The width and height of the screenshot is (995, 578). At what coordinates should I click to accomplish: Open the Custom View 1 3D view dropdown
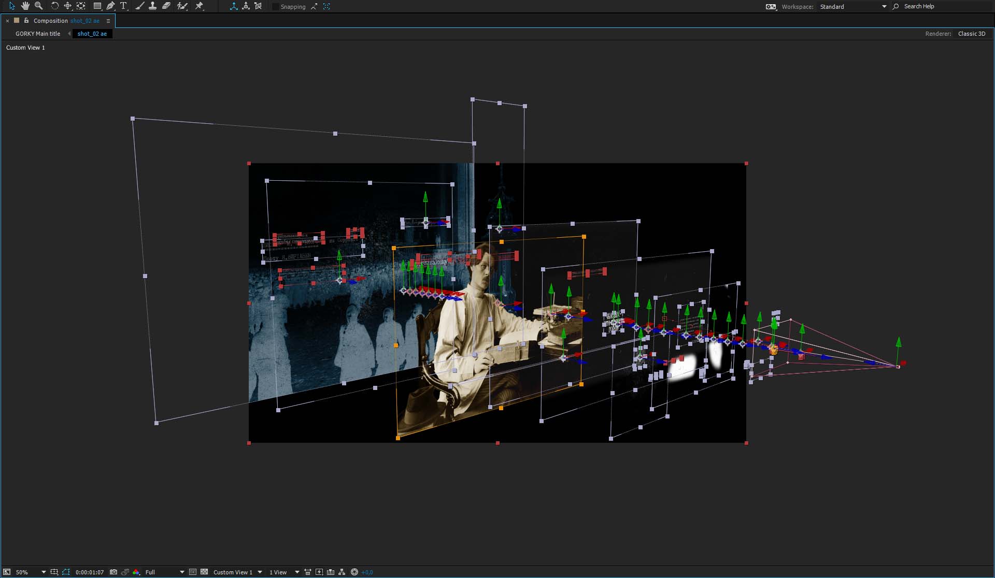238,572
